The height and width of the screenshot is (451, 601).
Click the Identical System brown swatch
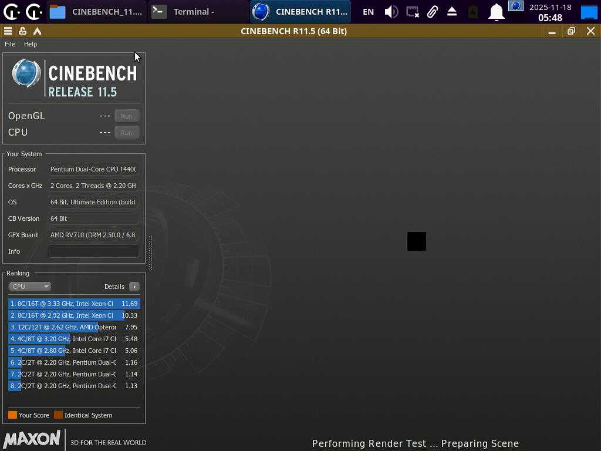click(x=58, y=415)
